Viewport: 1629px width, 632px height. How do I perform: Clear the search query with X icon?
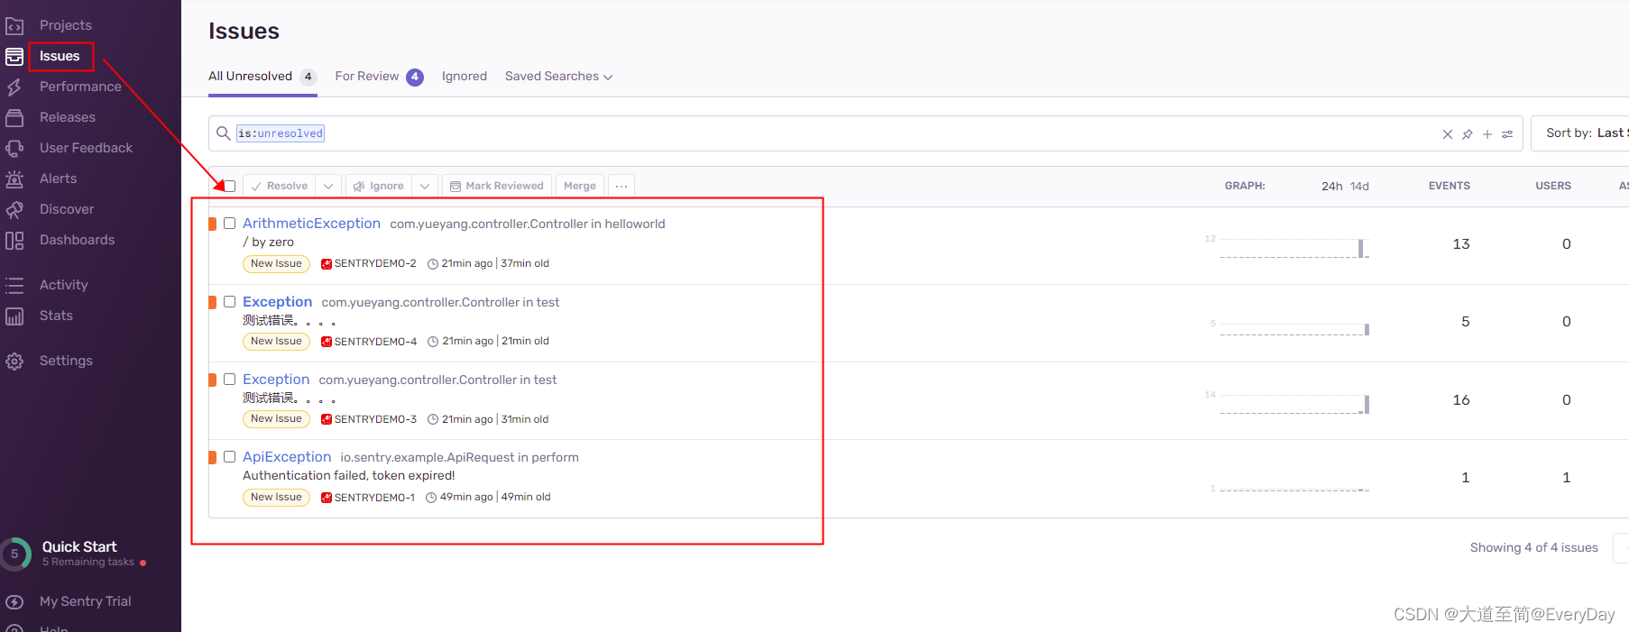click(1448, 134)
